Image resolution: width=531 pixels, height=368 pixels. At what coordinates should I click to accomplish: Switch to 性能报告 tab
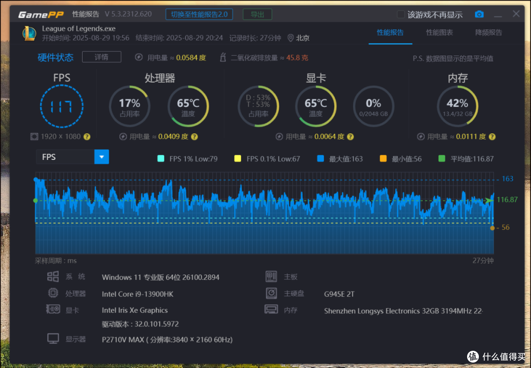[x=390, y=32]
